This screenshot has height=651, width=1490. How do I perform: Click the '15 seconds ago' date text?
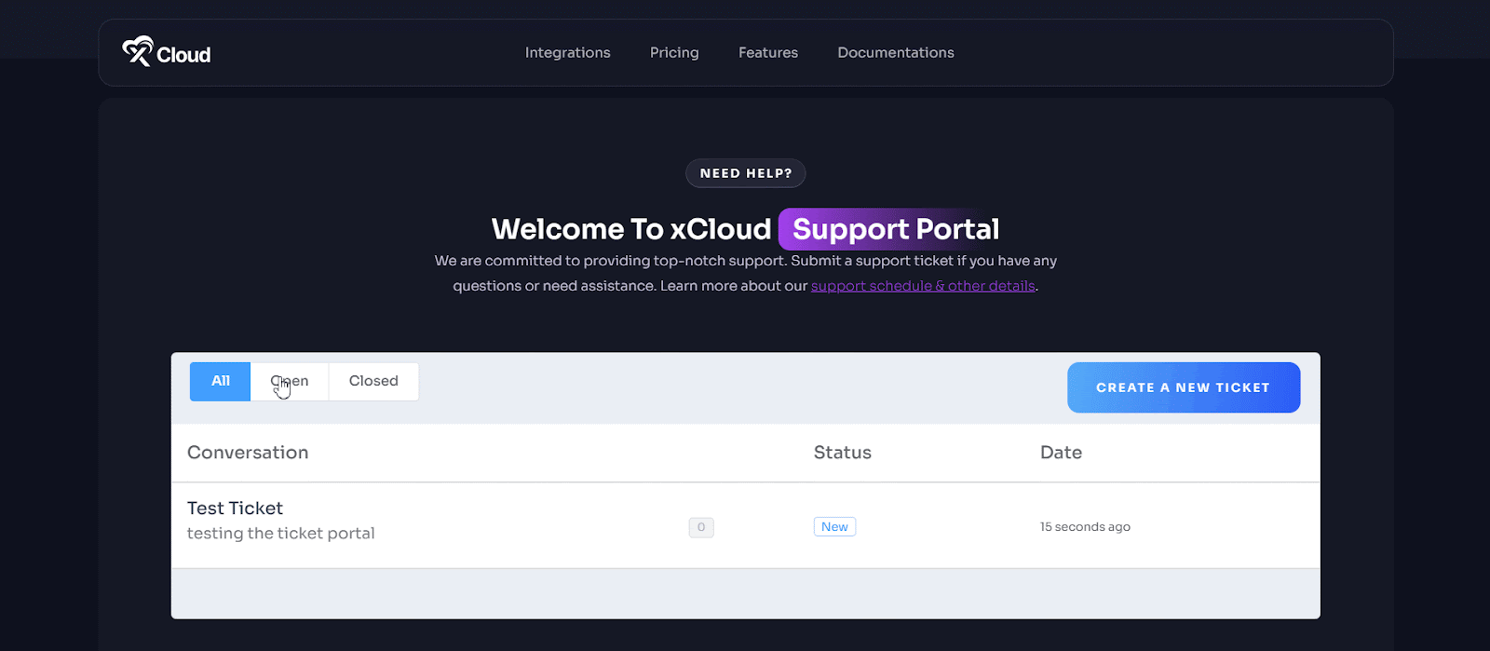point(1085,527)
